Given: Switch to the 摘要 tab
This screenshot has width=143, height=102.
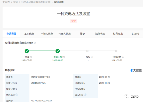Looking at the screenshot, I should 82,34.
